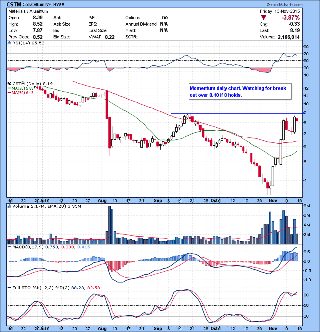This screenshot has height=332, width=320.
Task: Click the P/E label
Action: (92, 18)
